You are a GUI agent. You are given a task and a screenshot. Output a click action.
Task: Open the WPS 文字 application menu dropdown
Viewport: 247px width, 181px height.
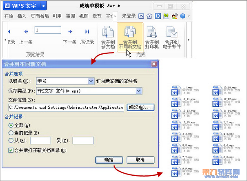click(44, 6)
